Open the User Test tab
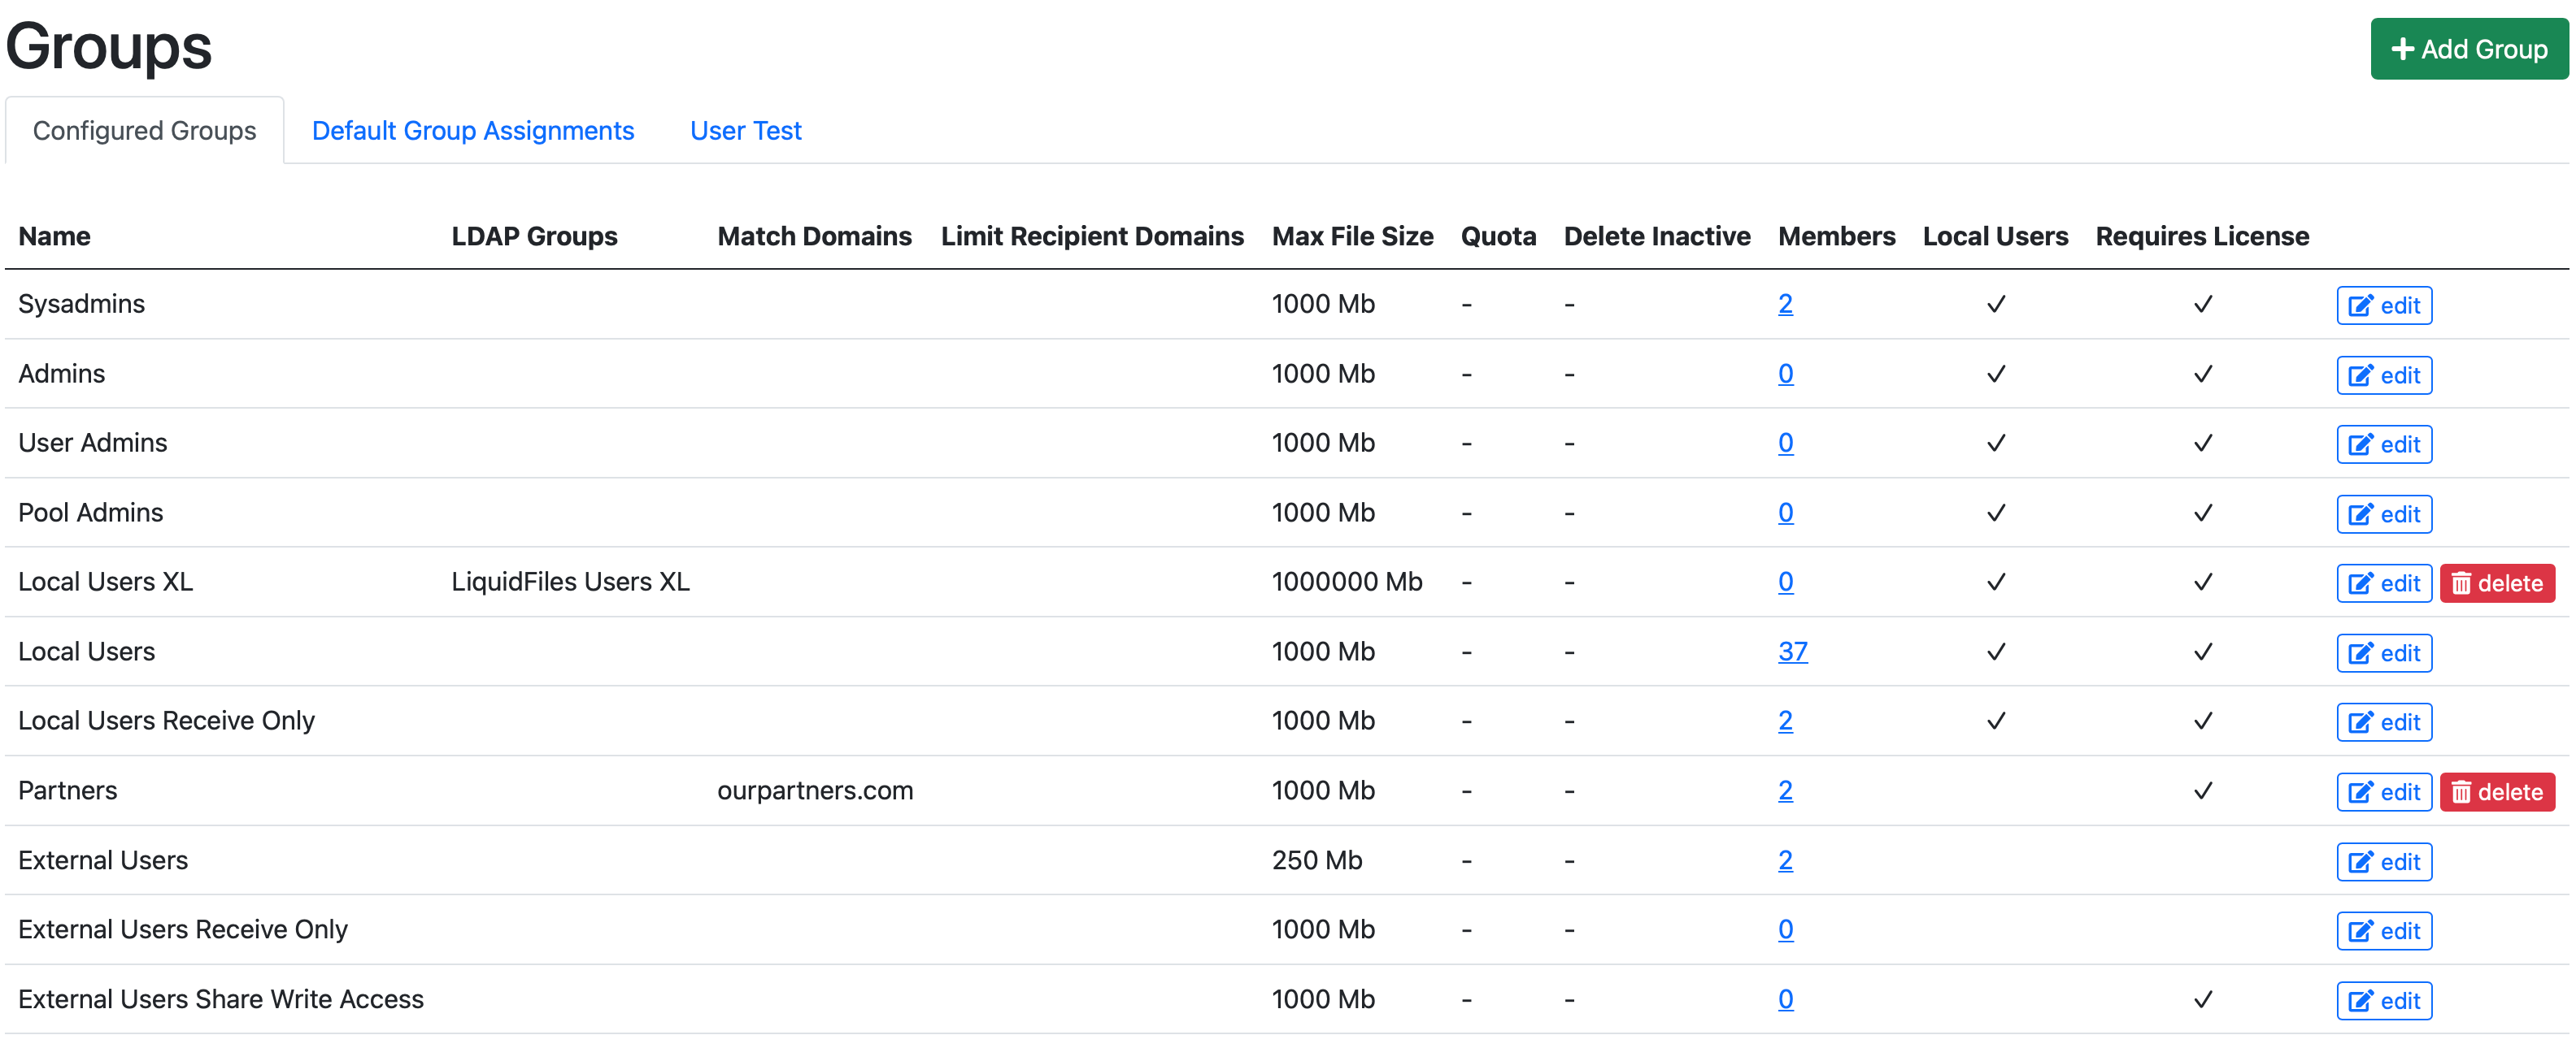 pyautogui.click(x=745, y=131)
